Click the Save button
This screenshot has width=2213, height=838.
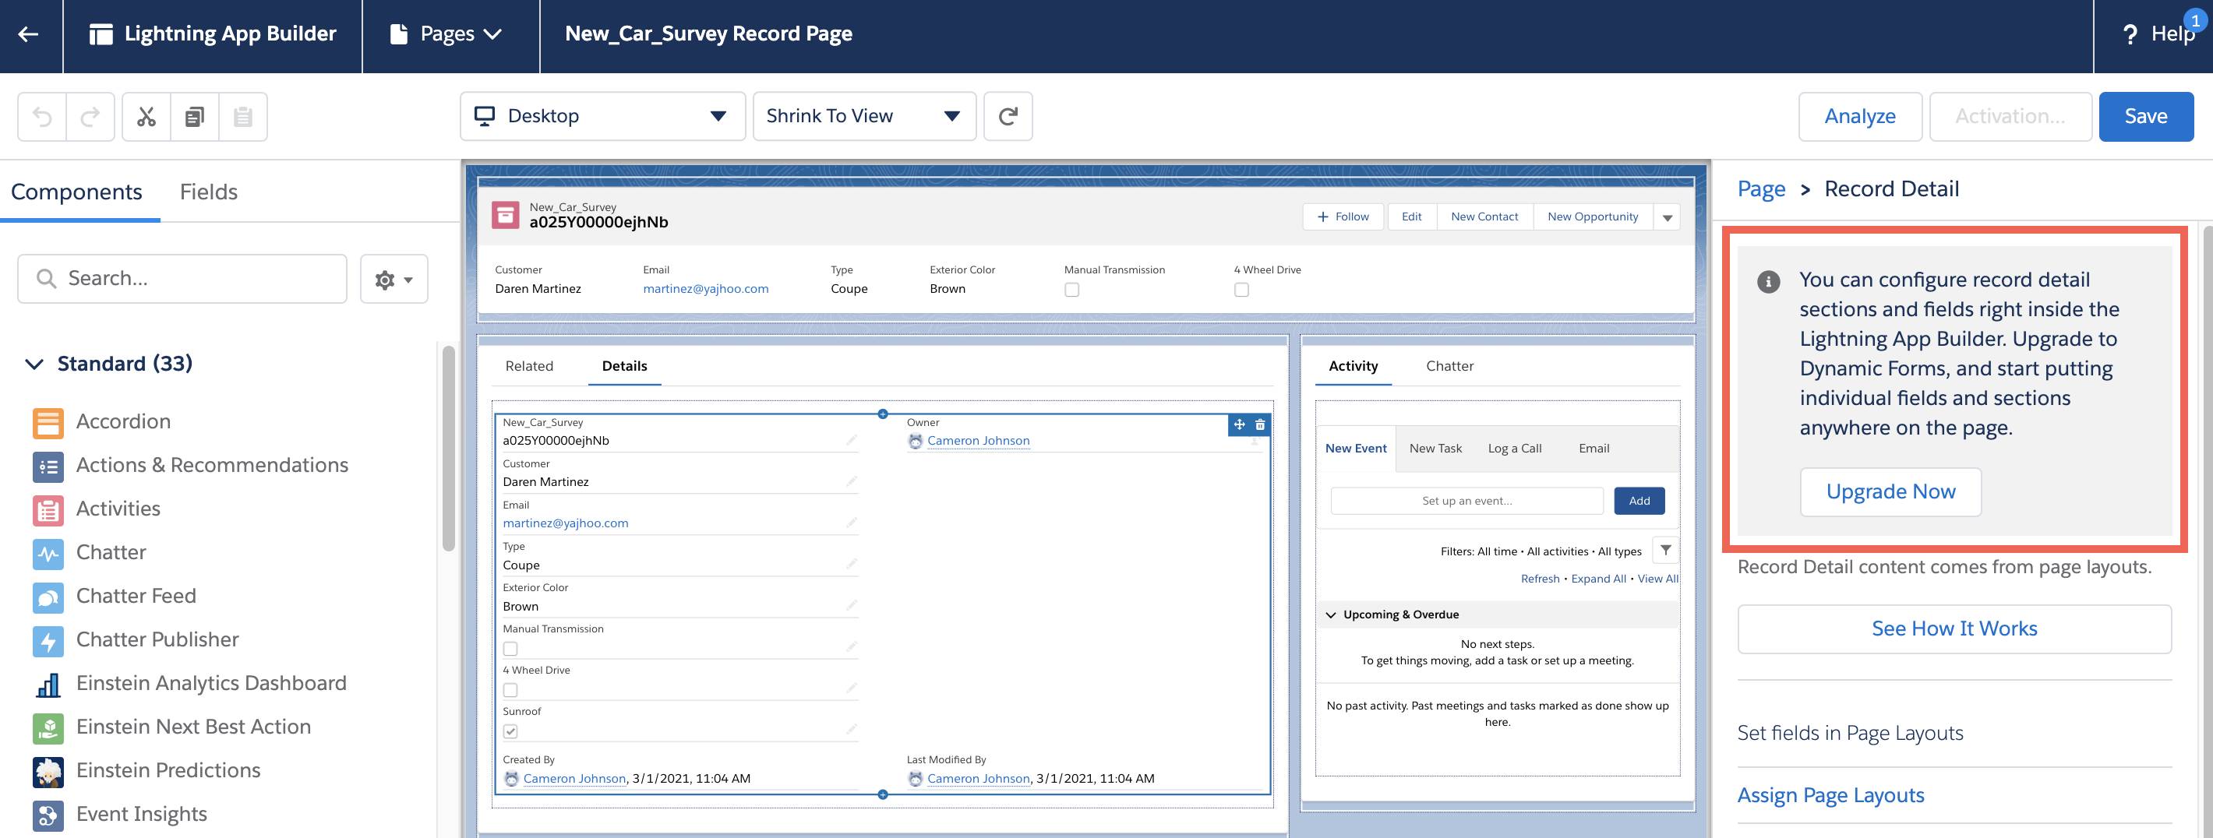point(2145,116)
